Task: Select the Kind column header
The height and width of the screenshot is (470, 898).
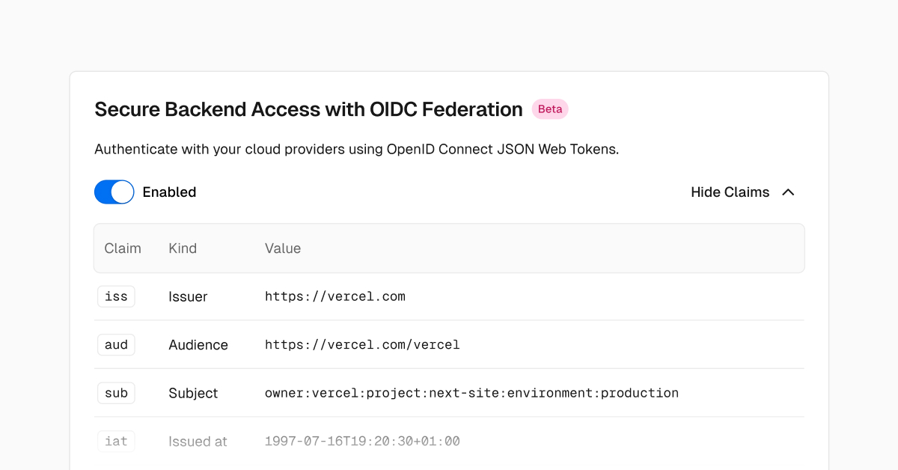Action: (x=183, y=248)
